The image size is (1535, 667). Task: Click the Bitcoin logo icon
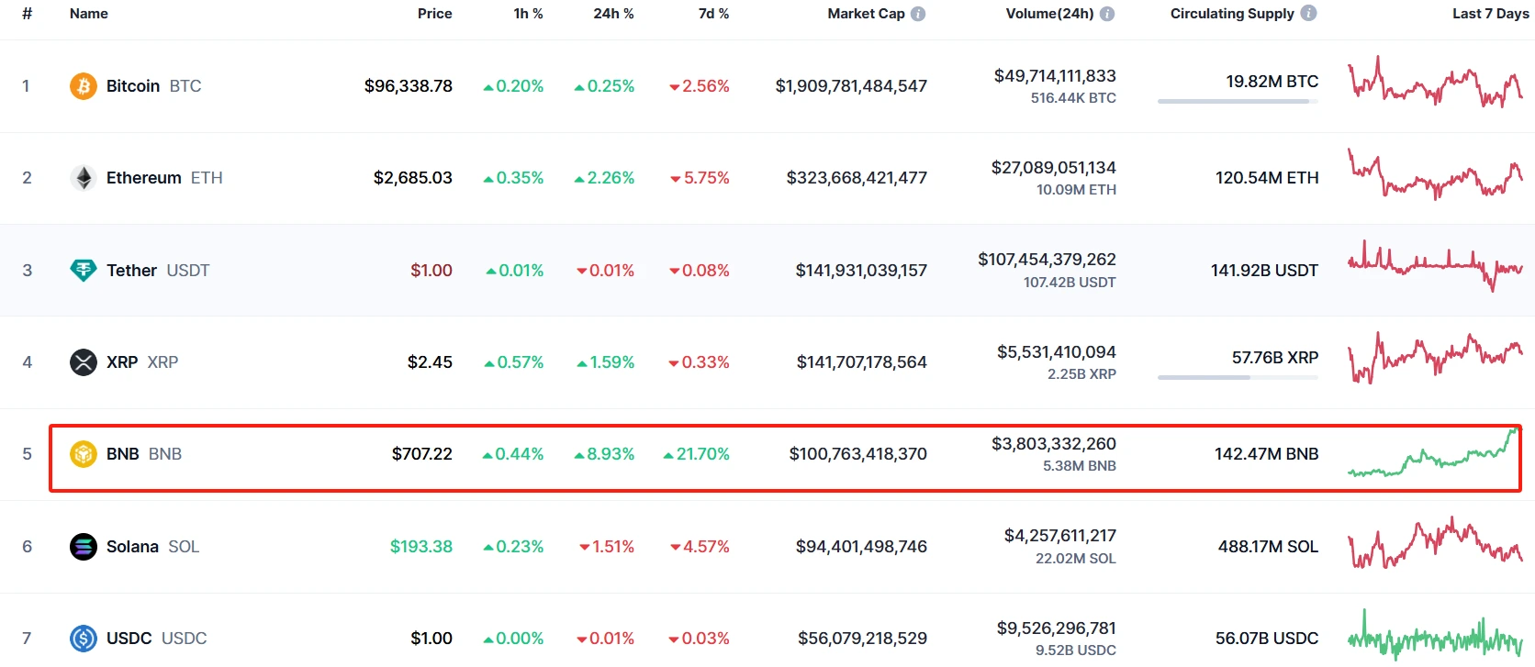tap(84, 86)
